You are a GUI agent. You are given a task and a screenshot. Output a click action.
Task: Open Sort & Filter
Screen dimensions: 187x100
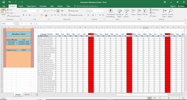(164, 13)
